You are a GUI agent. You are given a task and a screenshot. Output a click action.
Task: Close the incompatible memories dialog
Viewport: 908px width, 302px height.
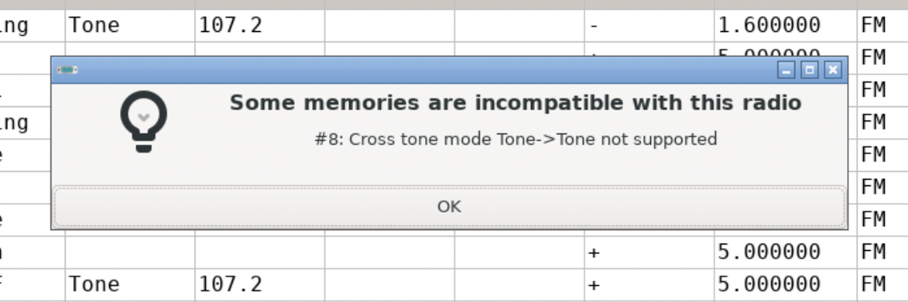833,70
